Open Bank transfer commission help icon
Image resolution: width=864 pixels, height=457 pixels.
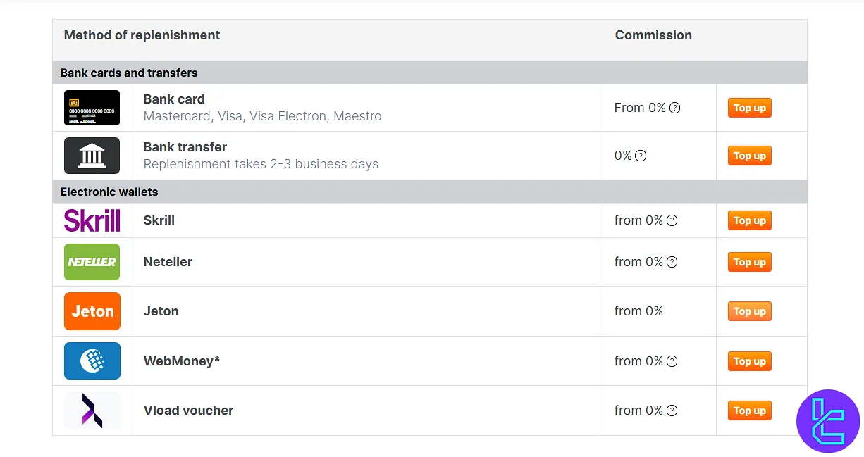[641, 156]
